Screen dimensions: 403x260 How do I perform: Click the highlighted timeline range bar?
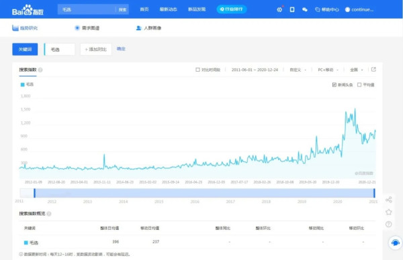pos(204,193)
